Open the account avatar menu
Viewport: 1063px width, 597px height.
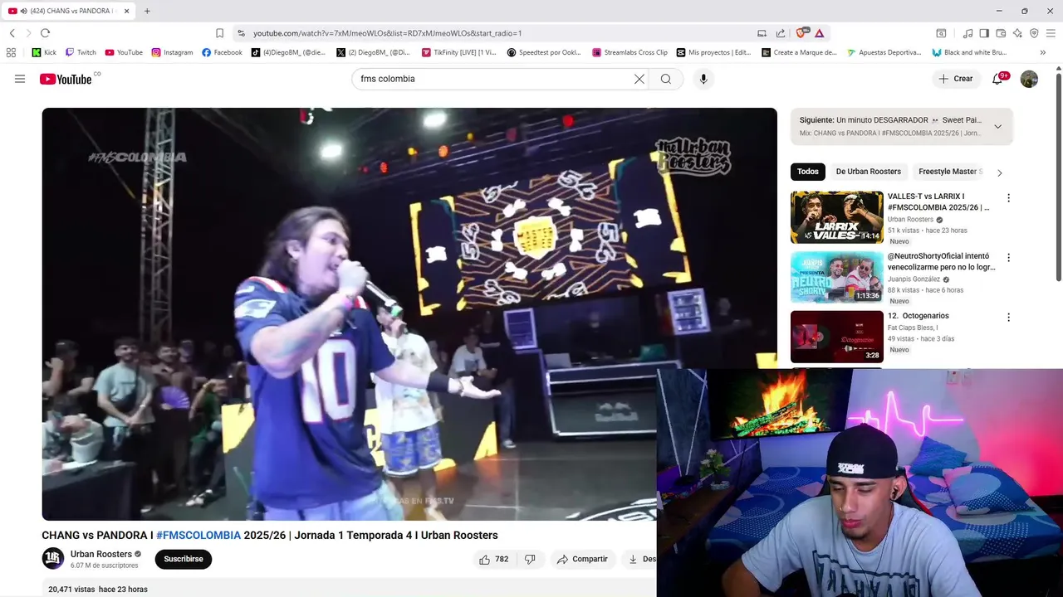click(x=1029, y=79)
